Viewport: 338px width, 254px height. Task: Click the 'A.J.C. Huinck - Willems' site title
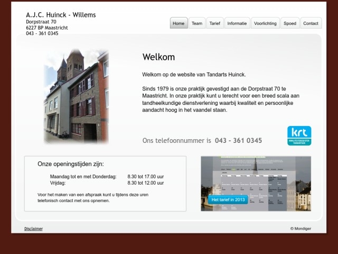pos(61,15)
